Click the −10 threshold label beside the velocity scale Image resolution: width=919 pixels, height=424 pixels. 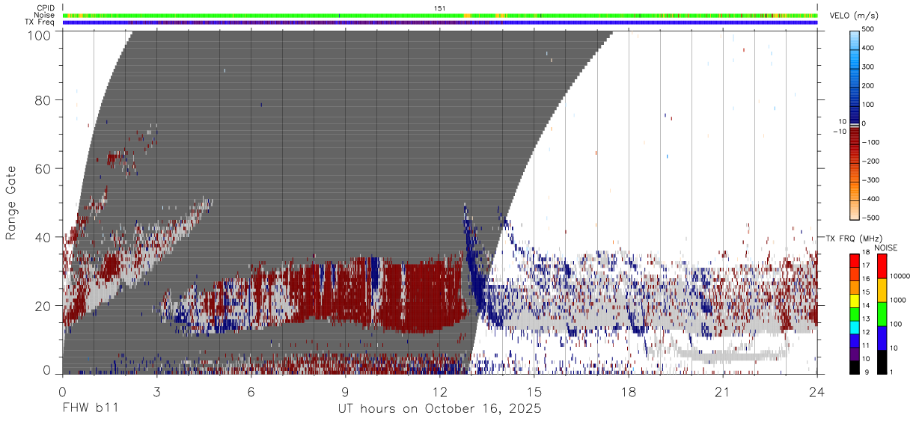coord(840,131)
